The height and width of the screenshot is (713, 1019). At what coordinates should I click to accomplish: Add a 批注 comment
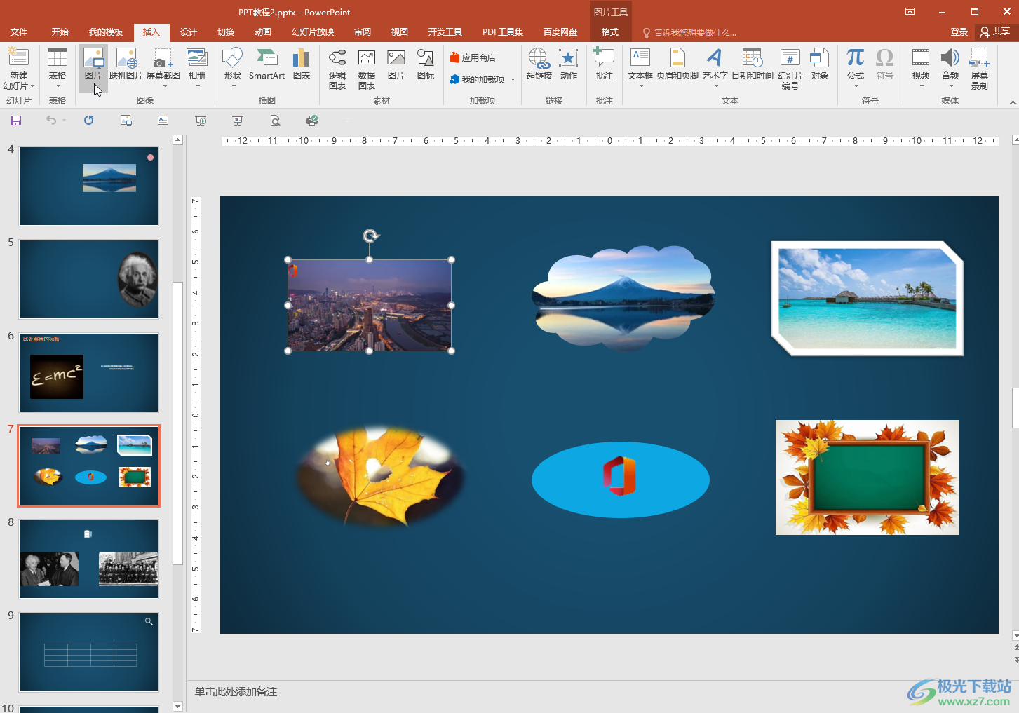click(605, 64)
